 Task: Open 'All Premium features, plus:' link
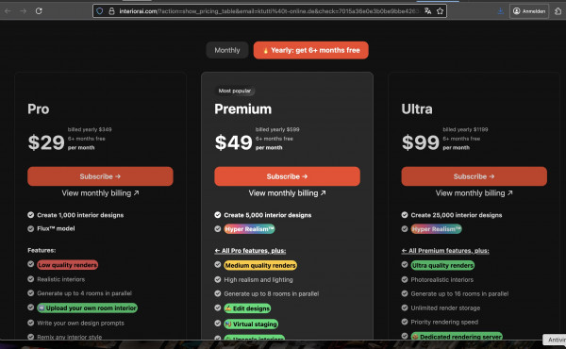pyautogui.click(x=445, y=251)
